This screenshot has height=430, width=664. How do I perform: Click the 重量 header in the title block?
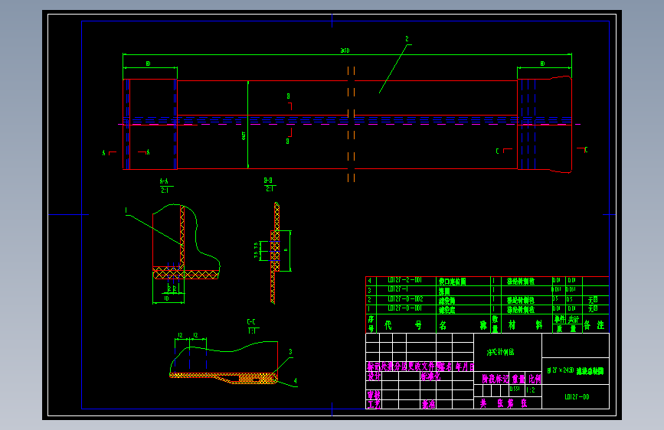click(518, 379)
